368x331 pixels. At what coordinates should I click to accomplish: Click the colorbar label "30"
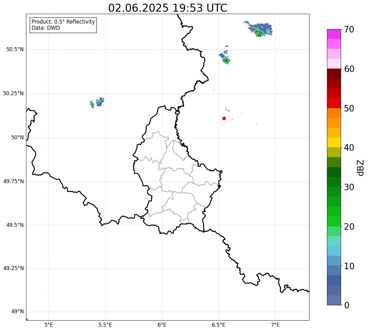(349, 187)
